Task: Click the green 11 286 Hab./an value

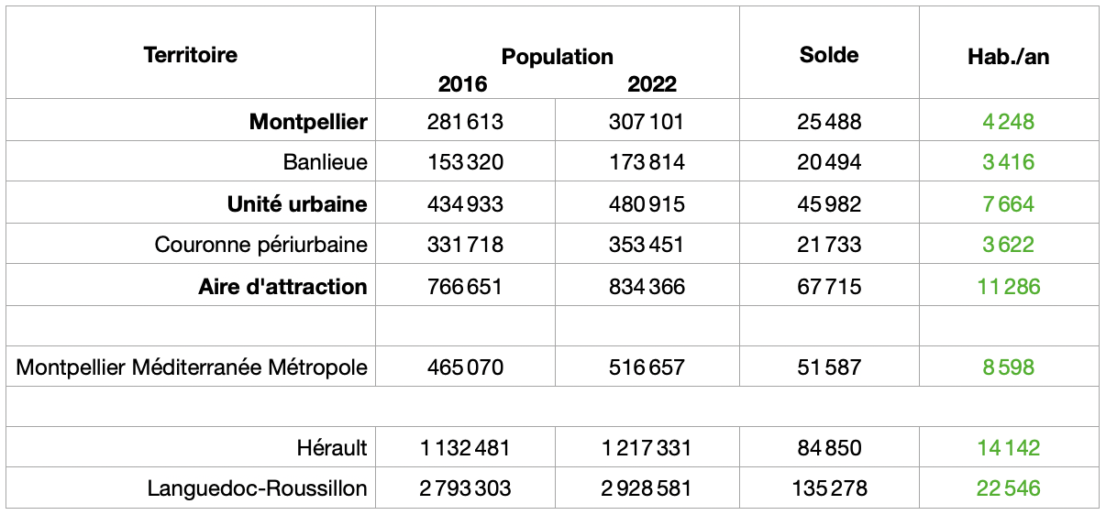Action: [1008, 287]
